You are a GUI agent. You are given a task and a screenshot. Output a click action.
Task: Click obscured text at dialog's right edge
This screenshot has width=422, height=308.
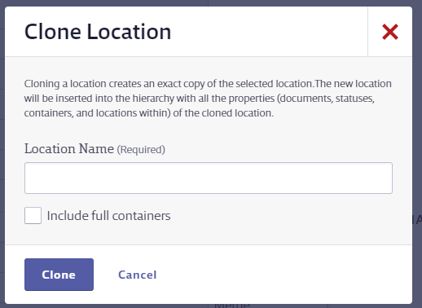(x=417, y=219)
